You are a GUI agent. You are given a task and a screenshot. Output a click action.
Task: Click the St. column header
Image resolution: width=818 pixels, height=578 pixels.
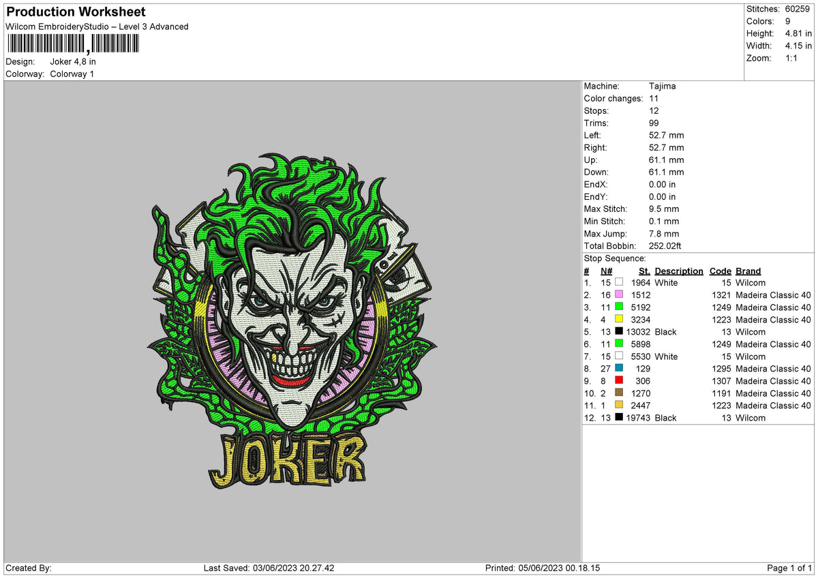[x=644, y=271]
